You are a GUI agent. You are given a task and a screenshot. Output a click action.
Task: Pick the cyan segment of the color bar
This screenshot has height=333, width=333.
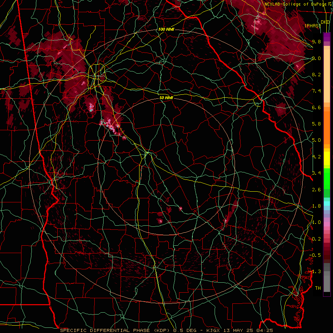coord(327,203)
